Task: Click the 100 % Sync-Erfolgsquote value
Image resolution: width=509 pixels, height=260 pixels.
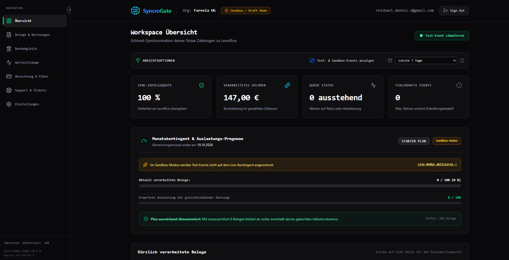Action: click(x=149, y=98)
